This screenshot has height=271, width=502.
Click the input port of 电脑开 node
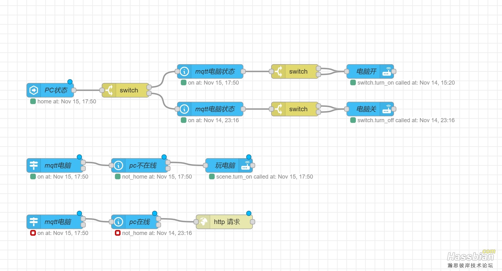point(347,71)
